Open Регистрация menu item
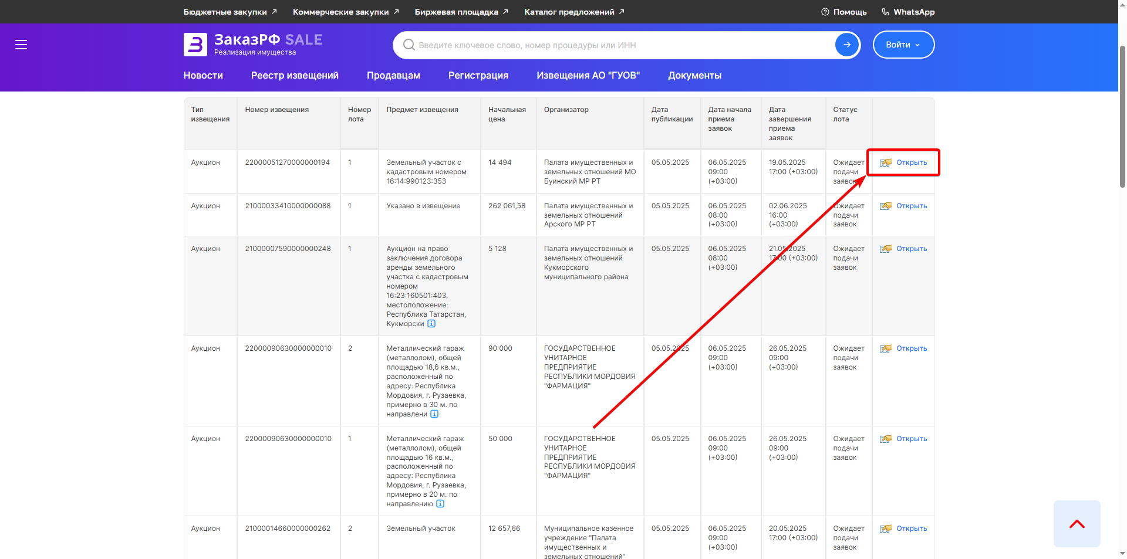The width and height of the screenshot is (1127, 559). [x=478, y=75]
